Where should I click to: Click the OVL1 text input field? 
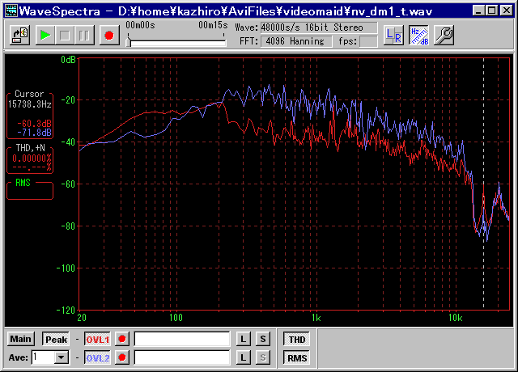click(x=182, y=340)
